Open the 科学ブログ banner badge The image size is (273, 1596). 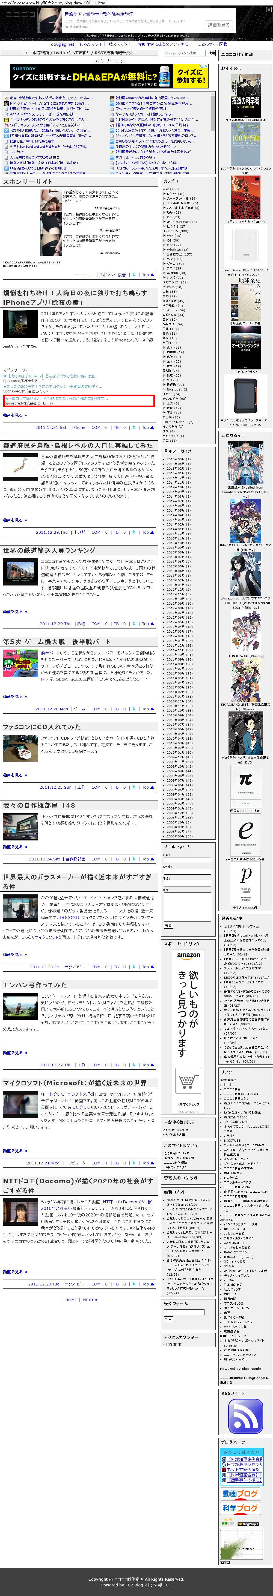click(x=240, y=1509)
